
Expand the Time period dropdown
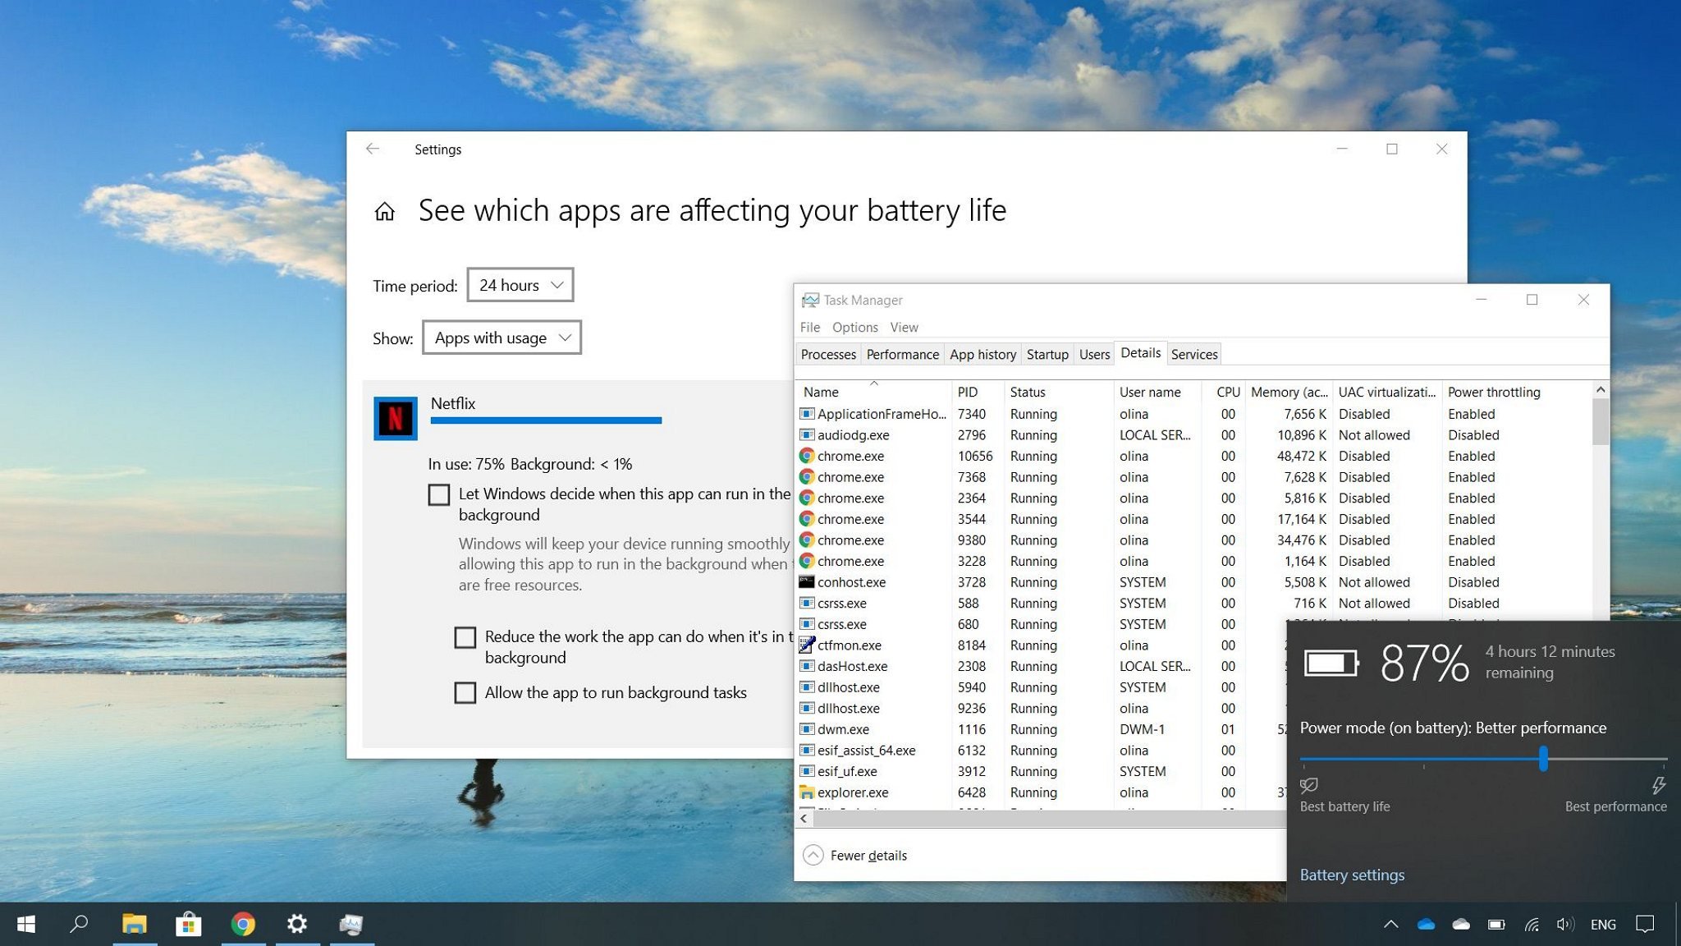(x=519, y=284)
